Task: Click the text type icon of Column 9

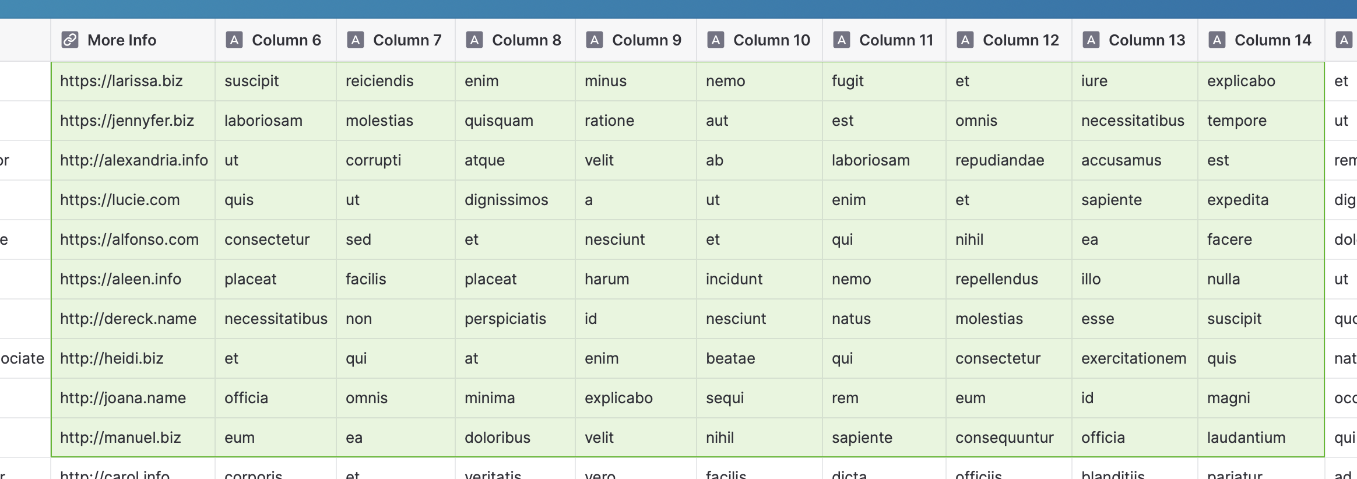Action: [x=595, y=40]
